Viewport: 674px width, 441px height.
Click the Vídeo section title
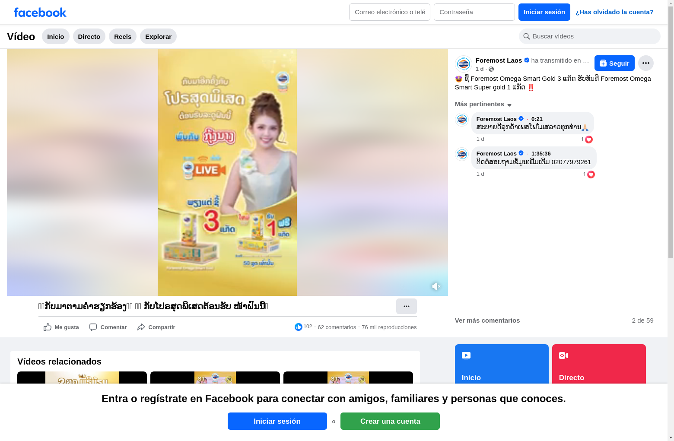[x=21, y=37]
